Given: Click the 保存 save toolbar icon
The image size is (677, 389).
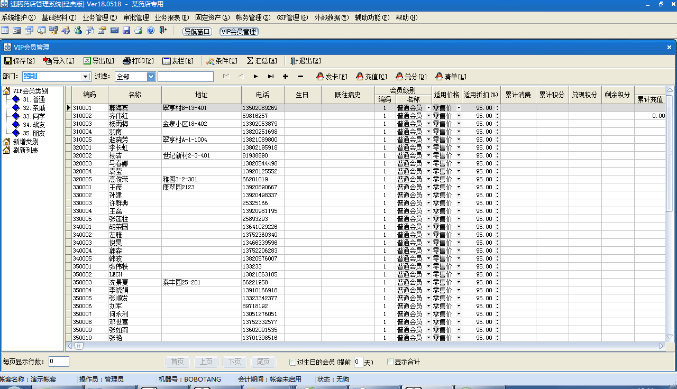Looking at the screenshot, I should pyautogui.click(x=8, y=61).
